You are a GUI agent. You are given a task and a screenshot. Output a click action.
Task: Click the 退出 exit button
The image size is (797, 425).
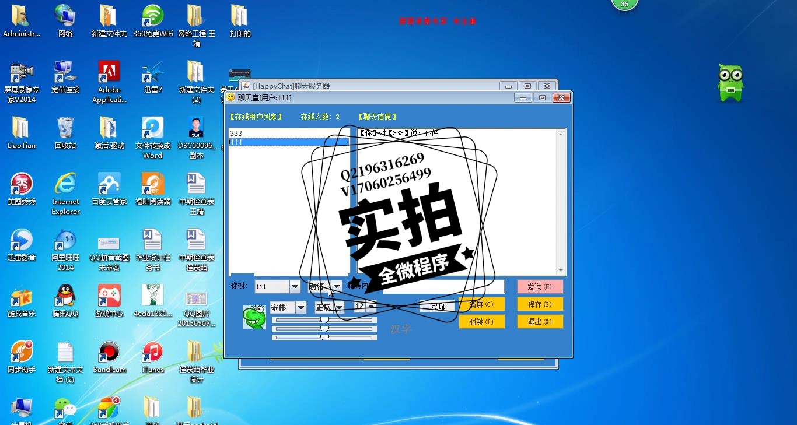click(540, 322)
